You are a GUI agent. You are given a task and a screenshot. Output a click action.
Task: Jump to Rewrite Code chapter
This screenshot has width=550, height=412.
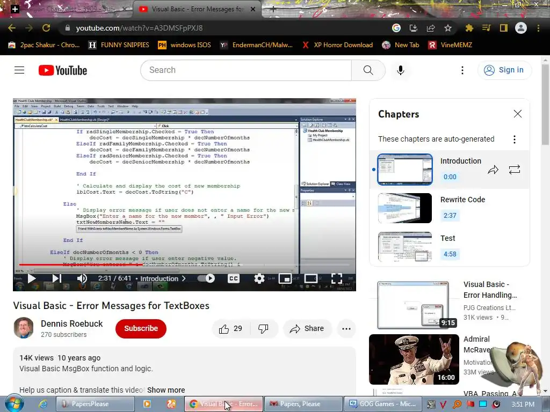[x=450, y=208]
